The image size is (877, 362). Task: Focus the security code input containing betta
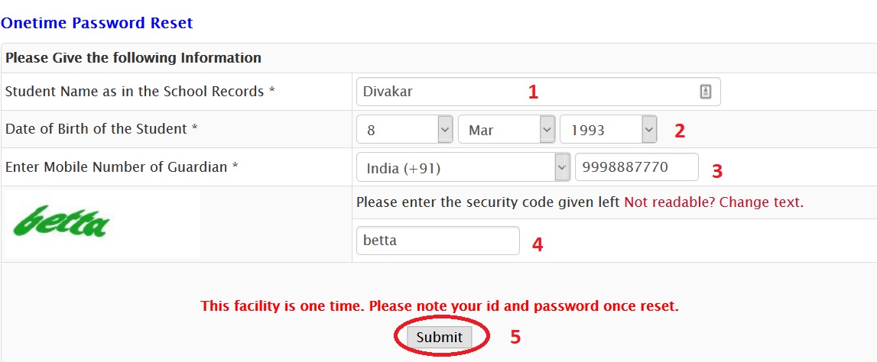pos(437,241)
